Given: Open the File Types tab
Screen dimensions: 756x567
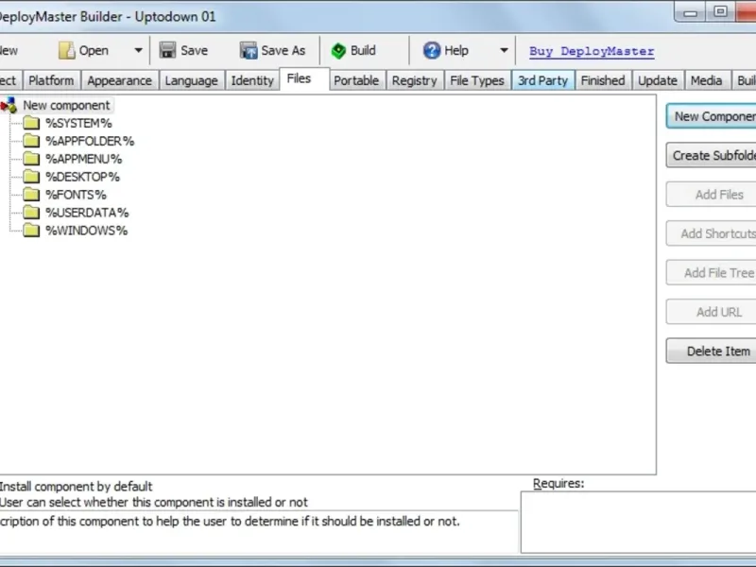Looking at the screenshot, I should point(477,80).
